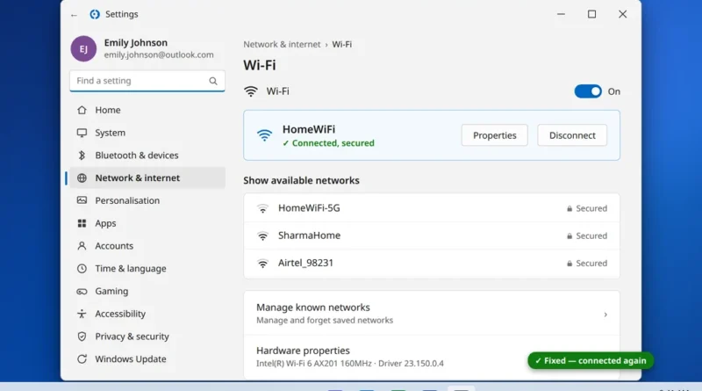The width and height of the screenshot is (702, 391).
Task: Click the signal icon of HomeWiFi-5G
Action: (262, 208)
